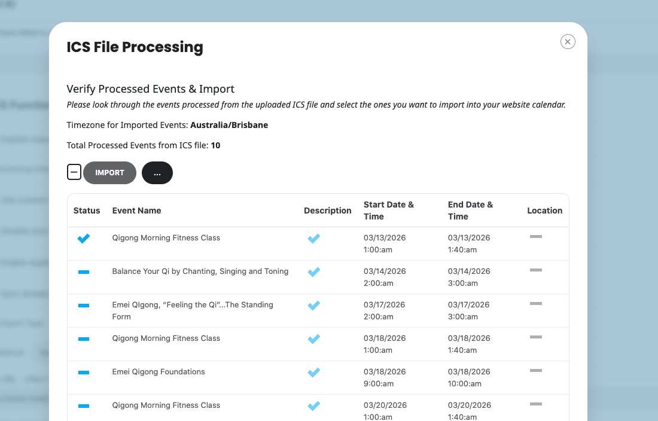Click the Event Name column header
The width and height of the screenshot is (658, 421).
[x=136, y=210]
